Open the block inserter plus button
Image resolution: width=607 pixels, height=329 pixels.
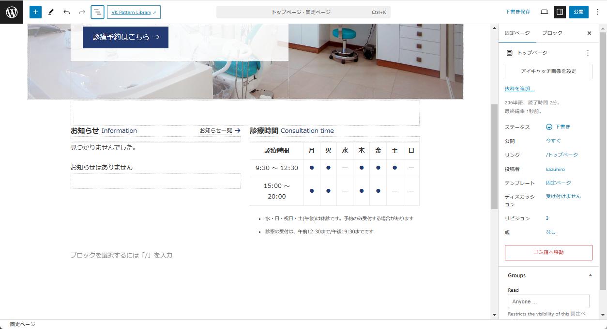click(x=35, y=12)
